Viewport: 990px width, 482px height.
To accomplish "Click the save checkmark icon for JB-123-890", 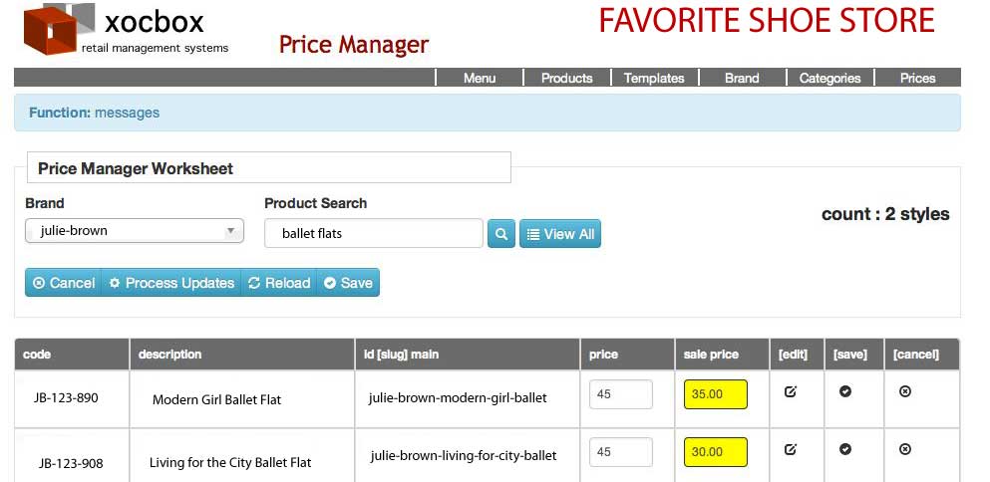I will pyautogui.click(x=845, y=392).
